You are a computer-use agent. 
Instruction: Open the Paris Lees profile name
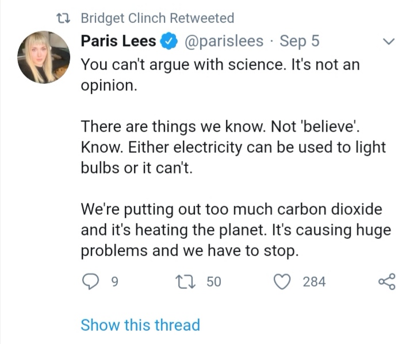point(118,41)
